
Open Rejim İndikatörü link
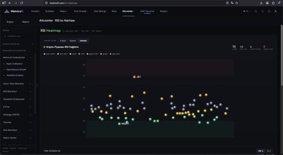(15, 64)
